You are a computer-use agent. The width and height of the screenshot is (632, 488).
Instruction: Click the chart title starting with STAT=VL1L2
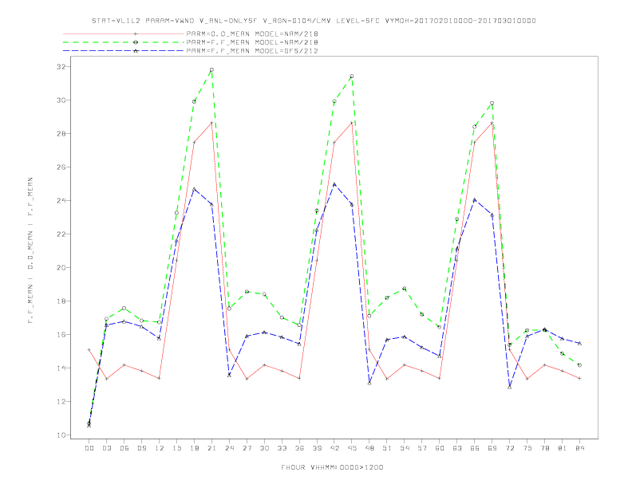click(x=314, y=21)
